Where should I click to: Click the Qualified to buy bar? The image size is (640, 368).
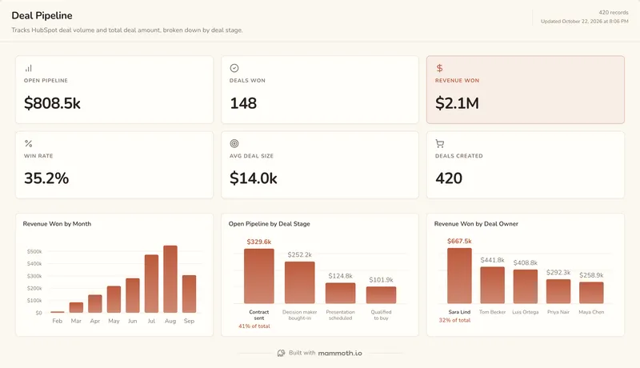coord(382,295)
